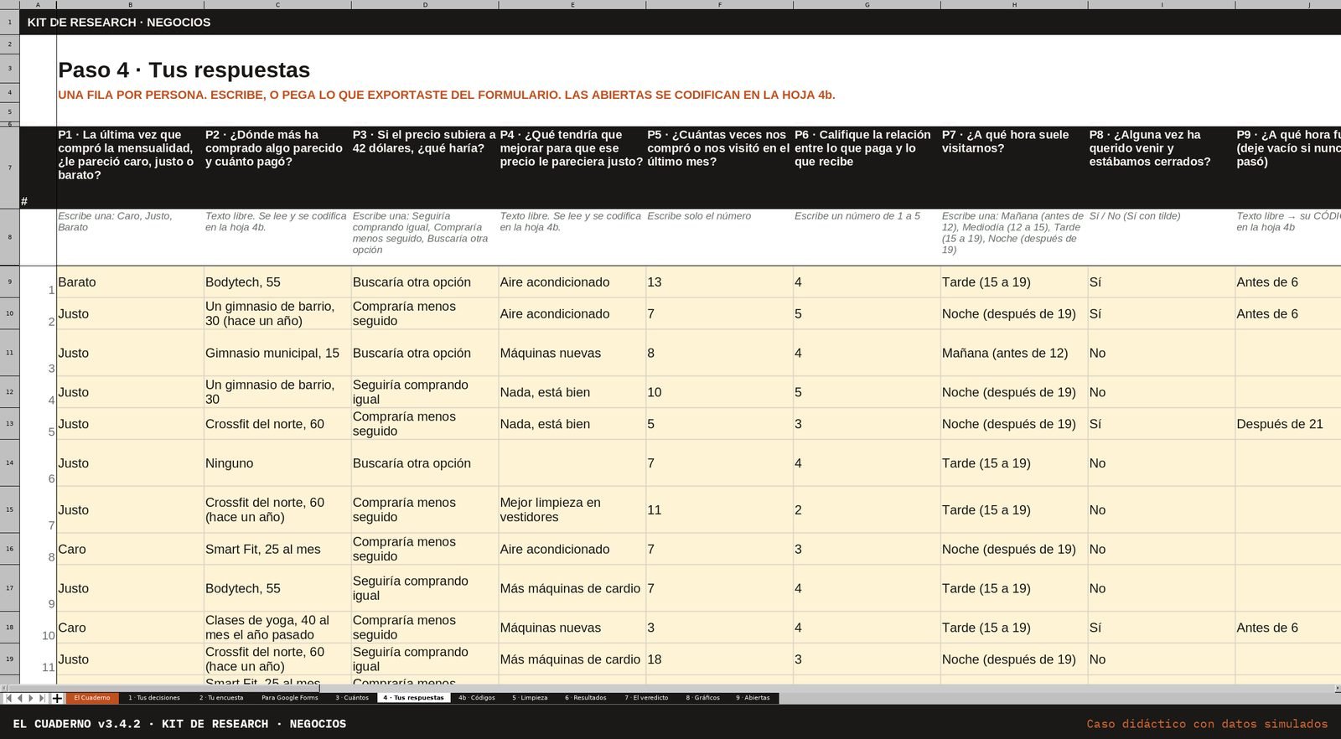Click the P1 question header cell
The width and height of the screenshot is (1341, 739).
(x=130, y=168)
